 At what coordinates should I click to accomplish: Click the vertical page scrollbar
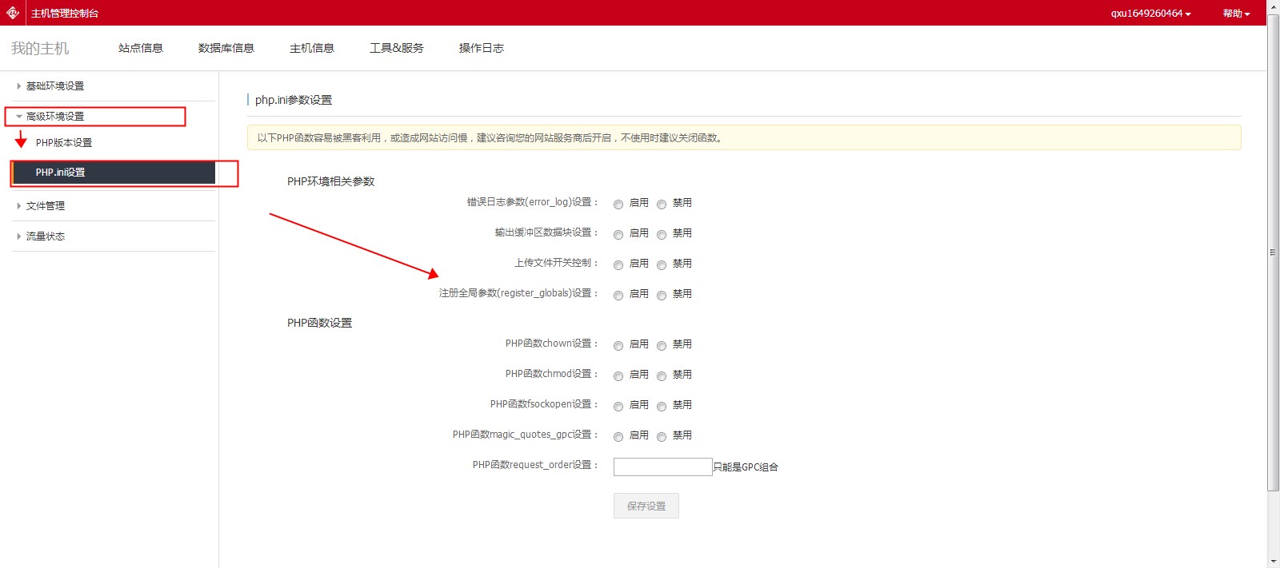tap(1273, 252)
